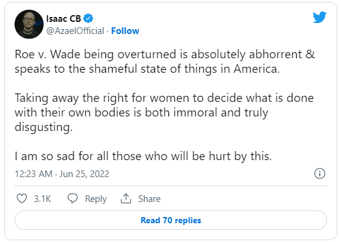Open the 12:23 AM Jun 25, 2022 timestamp
Viewport: 341px width, 242px height.
tap(62, 174)
